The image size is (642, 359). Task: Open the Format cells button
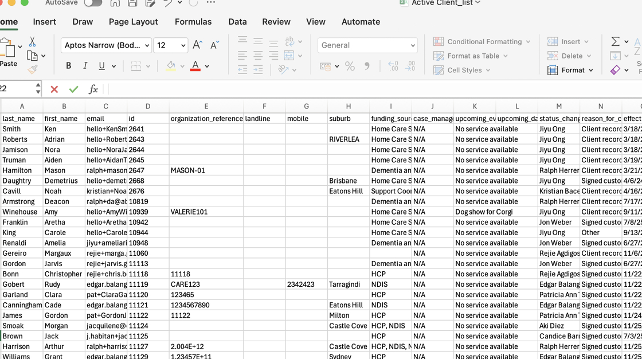click(570, 70)
